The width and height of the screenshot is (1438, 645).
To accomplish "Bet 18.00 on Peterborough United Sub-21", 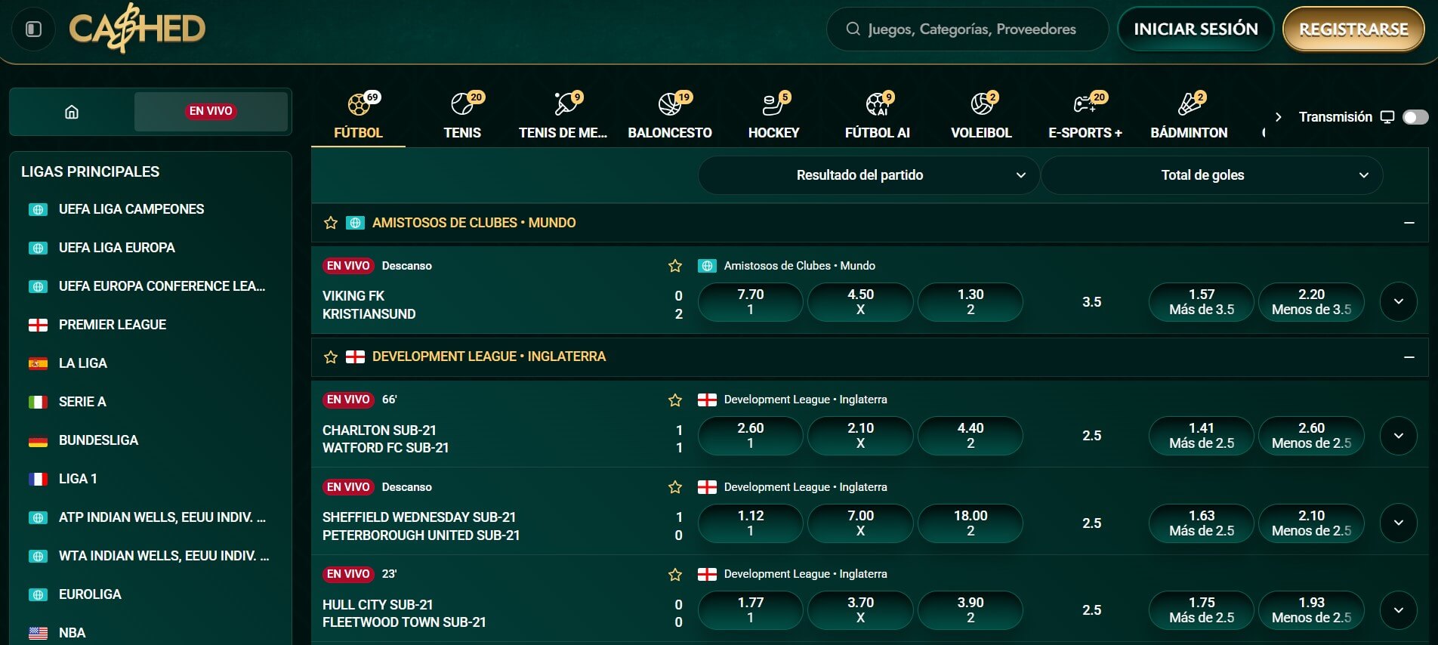I will pyautogui.click(x=970, y=523).
